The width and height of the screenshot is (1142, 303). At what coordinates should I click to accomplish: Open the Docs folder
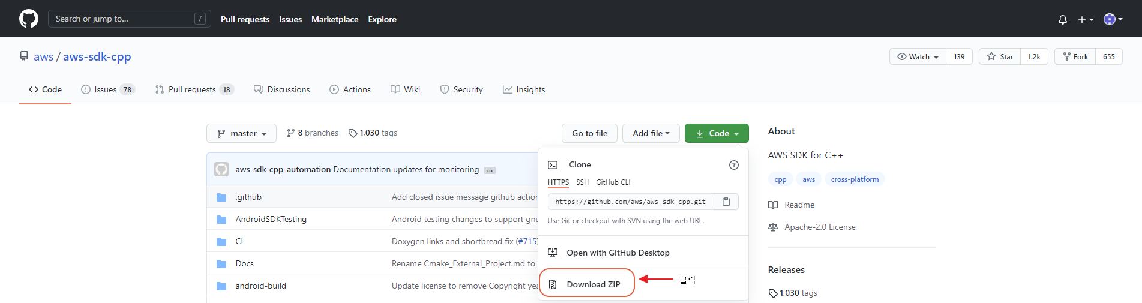pos(245,263)
